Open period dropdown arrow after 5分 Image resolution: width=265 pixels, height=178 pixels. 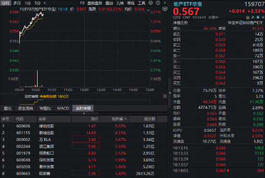click(x=45, y=3)
